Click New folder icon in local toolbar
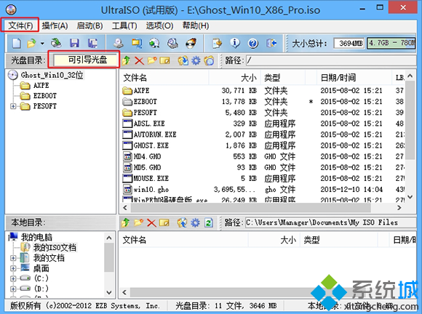 click(138, 222)
